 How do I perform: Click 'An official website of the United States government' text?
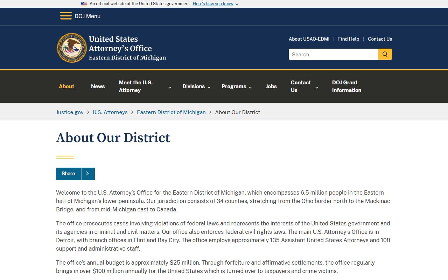point(140,4)
